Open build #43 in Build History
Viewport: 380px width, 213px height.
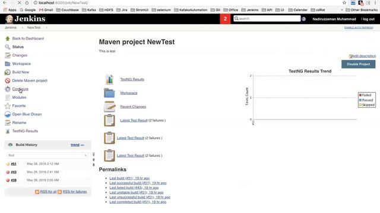(x=14, y=172)
